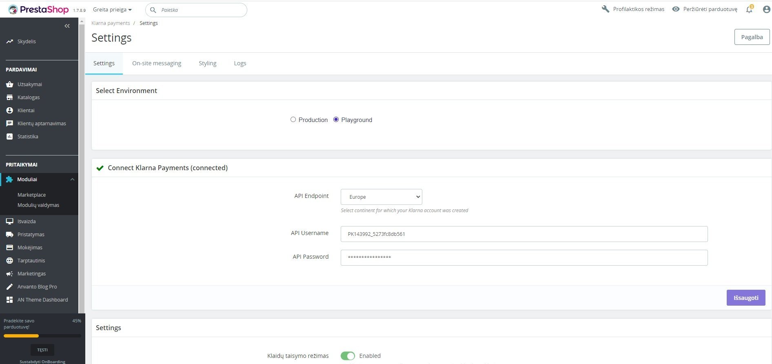Click the Paieška search field
772x364 pixels.
[196, 10]
